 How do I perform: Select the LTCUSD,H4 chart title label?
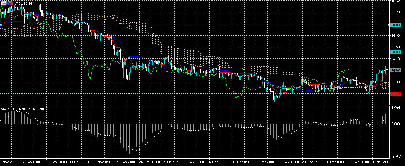[x=24, y=3]
